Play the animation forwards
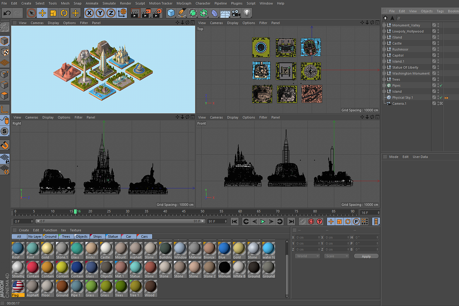459x306 pixels. (263, 221)
